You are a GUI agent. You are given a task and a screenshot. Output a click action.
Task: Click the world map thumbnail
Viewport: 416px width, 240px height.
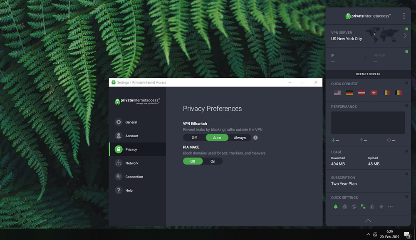(382, 35)
